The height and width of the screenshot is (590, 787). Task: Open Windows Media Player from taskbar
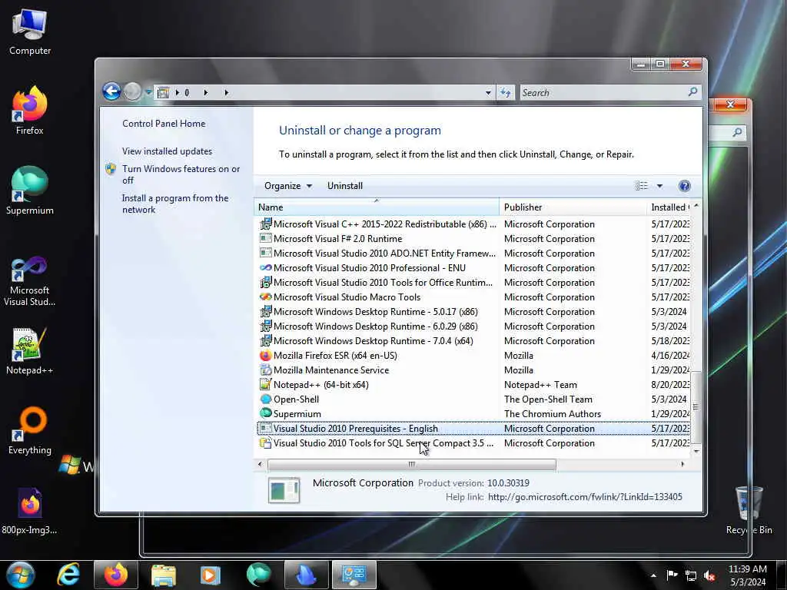coord(211,575)
